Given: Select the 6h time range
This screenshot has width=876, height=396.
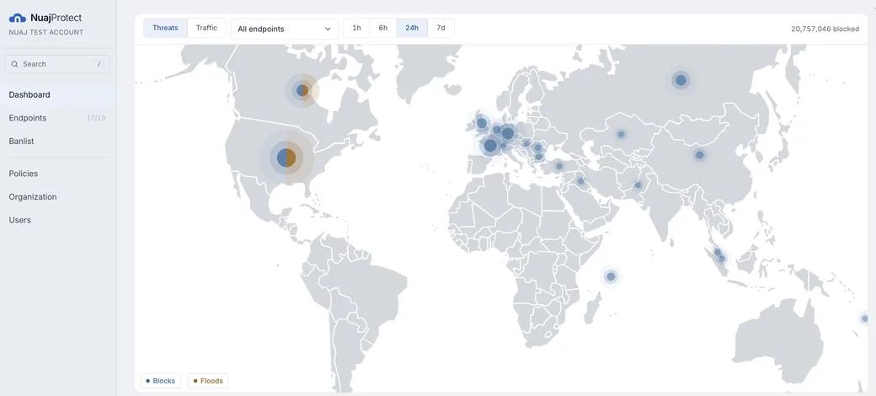Looking at the screenshot, I should [x=383, y=28].
